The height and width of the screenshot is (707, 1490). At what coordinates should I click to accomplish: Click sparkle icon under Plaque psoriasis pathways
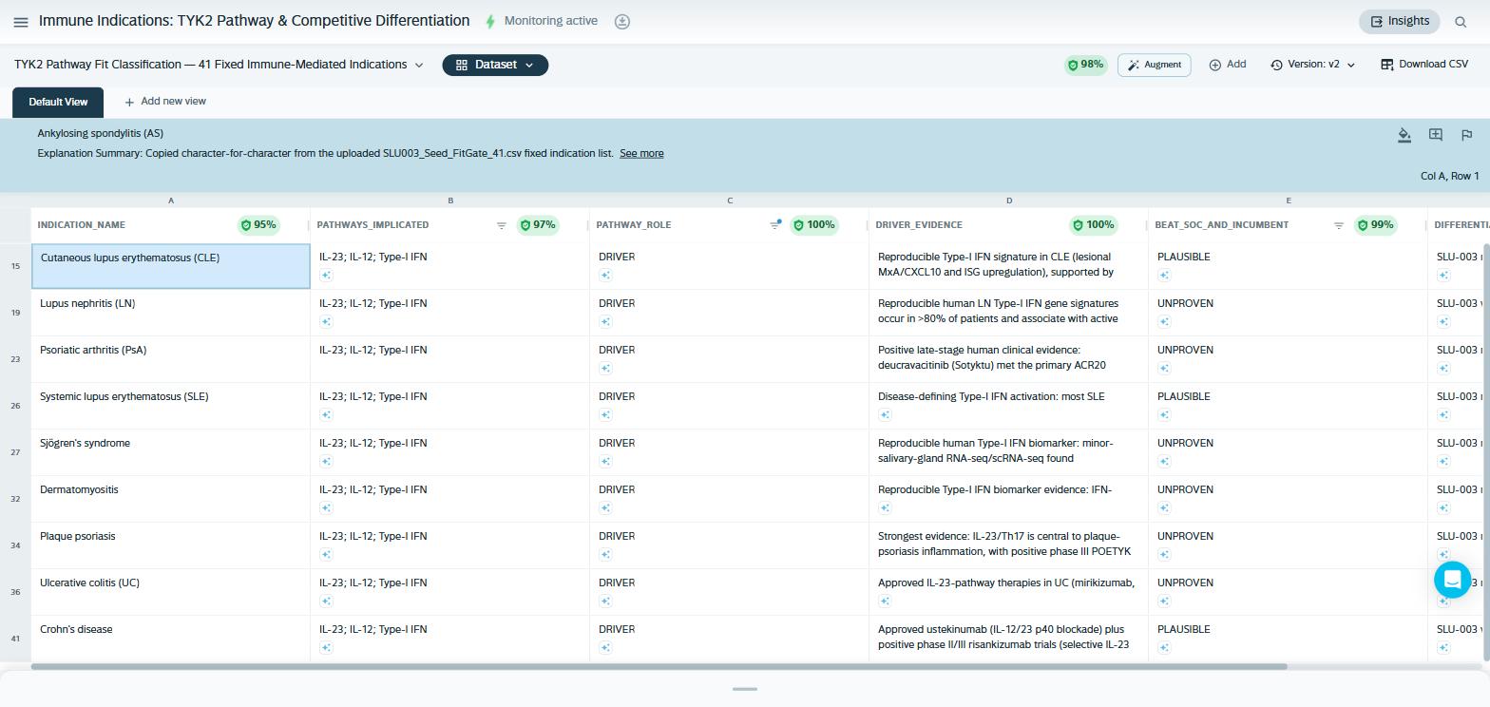point(326,555)
